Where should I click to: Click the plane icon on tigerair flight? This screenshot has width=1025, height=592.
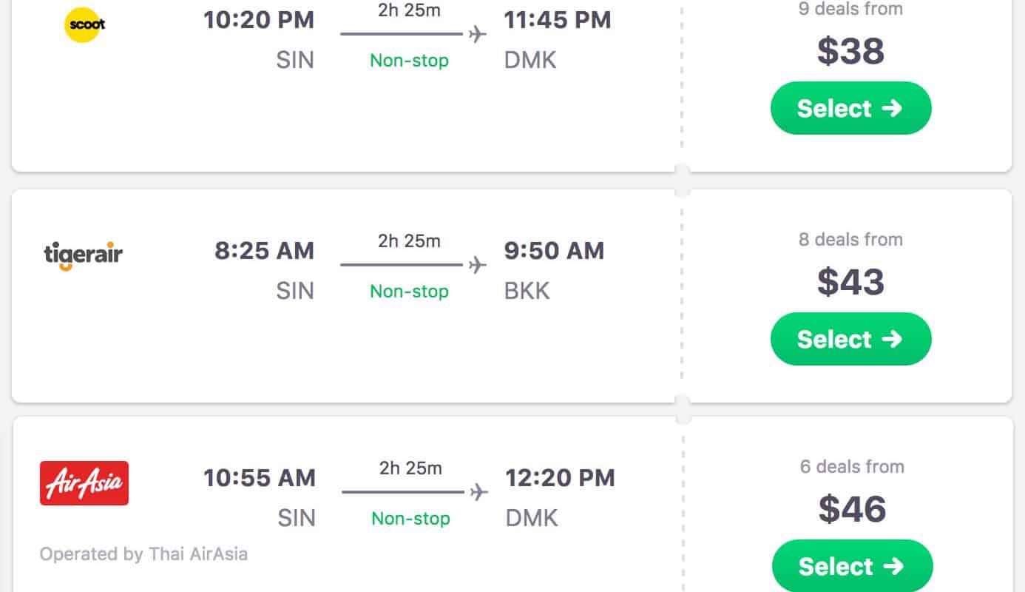point(478,265)
